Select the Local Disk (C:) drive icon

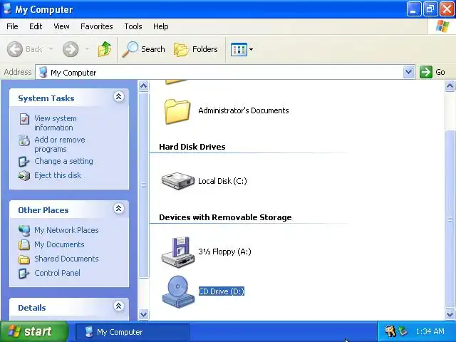(177, 180)
